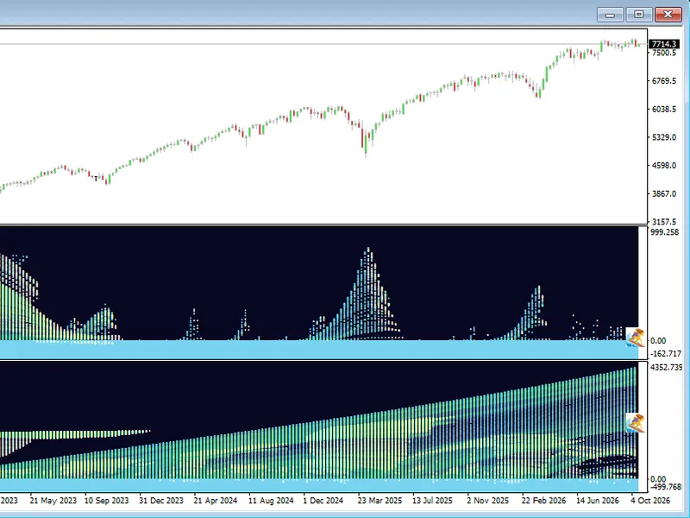Click the 4 Oct 2026 date label
690x518 pixels.
point(650,501)
